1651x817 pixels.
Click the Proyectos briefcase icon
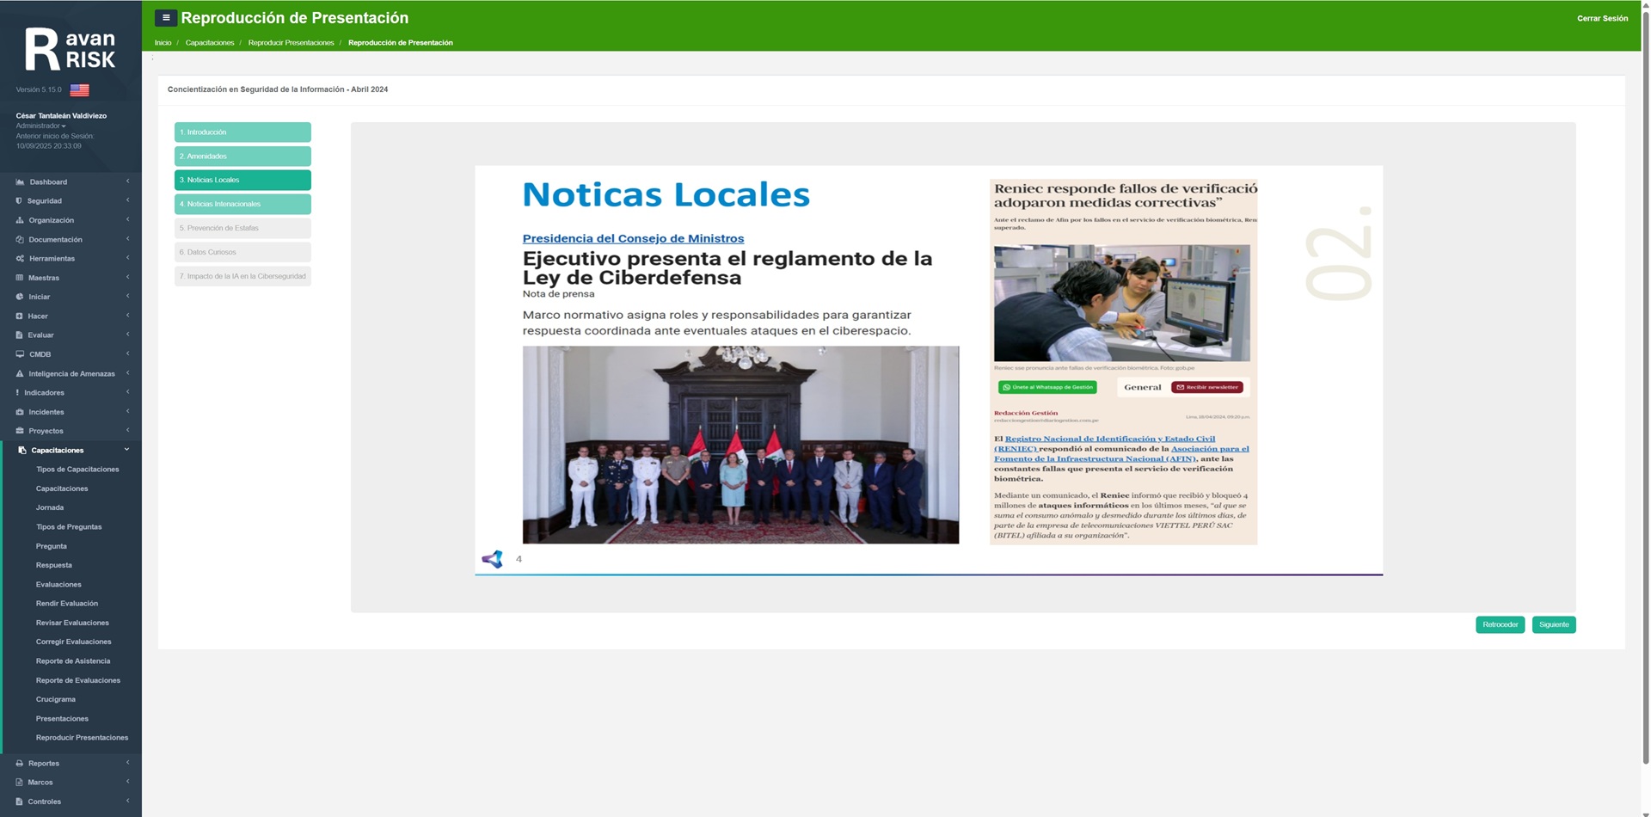point(20,431)
